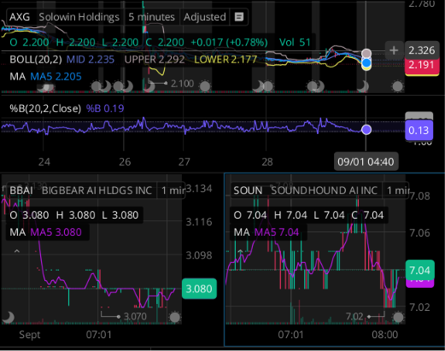The image size is (445, 351).
Task: Select the AXG Vol 51 volume readout
Action: click(x=295, y=43)
